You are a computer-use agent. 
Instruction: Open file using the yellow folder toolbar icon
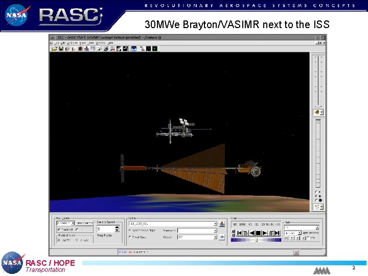pos(55,49)
